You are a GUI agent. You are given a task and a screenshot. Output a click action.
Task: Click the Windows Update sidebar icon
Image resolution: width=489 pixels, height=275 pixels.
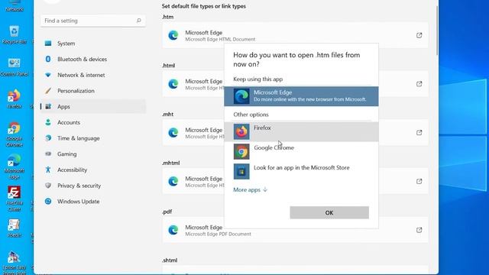point(48,202)
